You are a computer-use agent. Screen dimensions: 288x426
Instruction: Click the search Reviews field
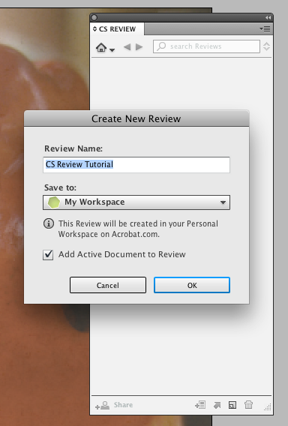coord(206,46)
